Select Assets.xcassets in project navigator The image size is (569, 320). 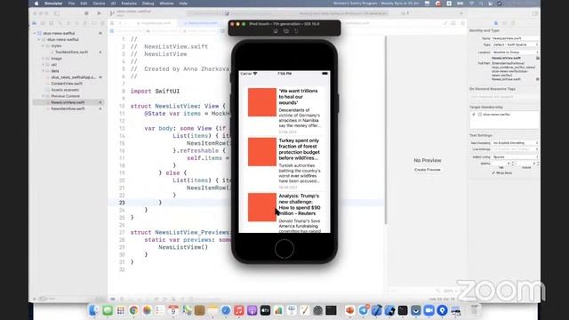point(65,90)
